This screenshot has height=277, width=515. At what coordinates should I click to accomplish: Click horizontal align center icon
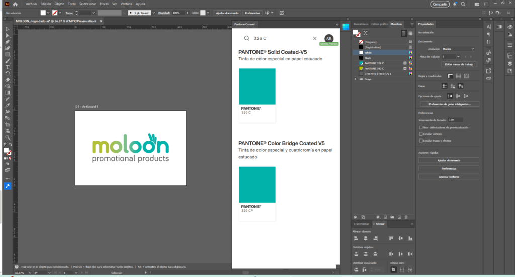coord(366,238)
